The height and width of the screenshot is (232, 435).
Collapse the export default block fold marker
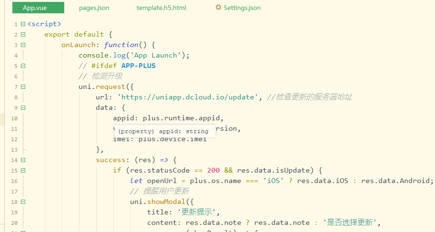[x=22, y=34]
